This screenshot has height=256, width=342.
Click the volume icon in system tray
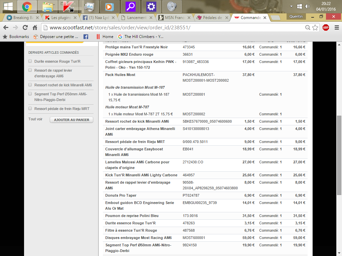point(307,6)
